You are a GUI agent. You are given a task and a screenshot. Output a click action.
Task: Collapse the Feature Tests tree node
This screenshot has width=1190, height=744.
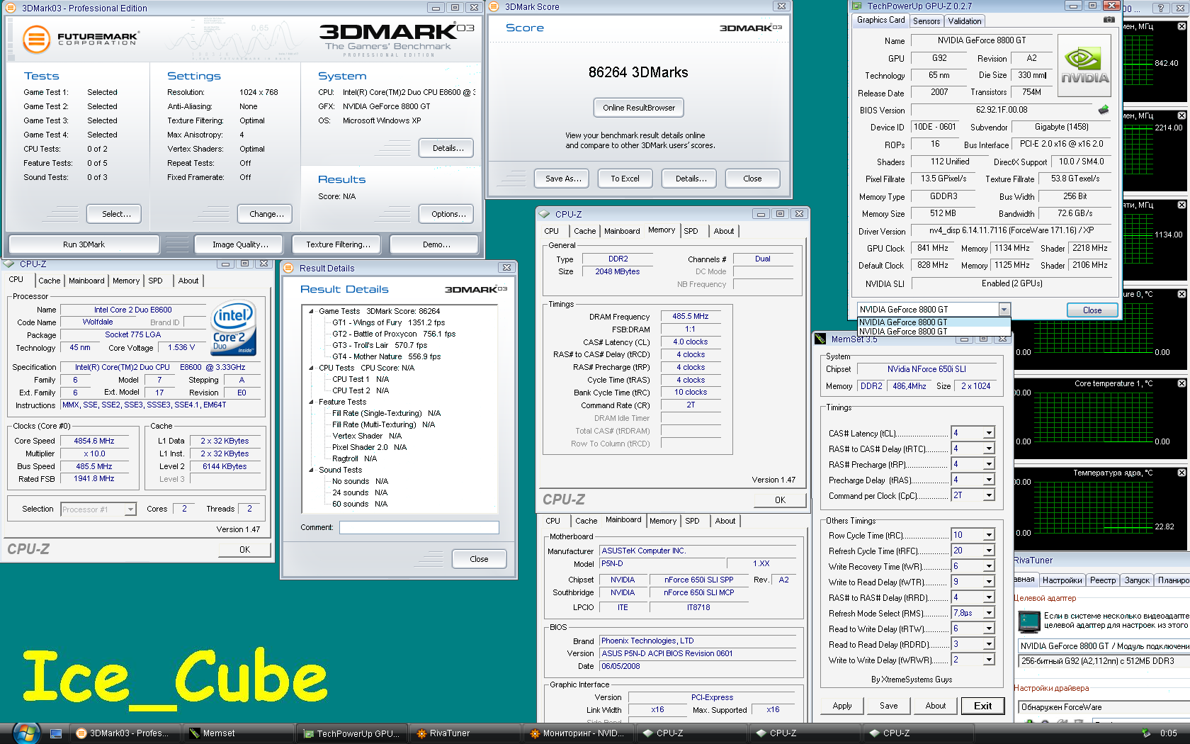click(x=311, y=402)
